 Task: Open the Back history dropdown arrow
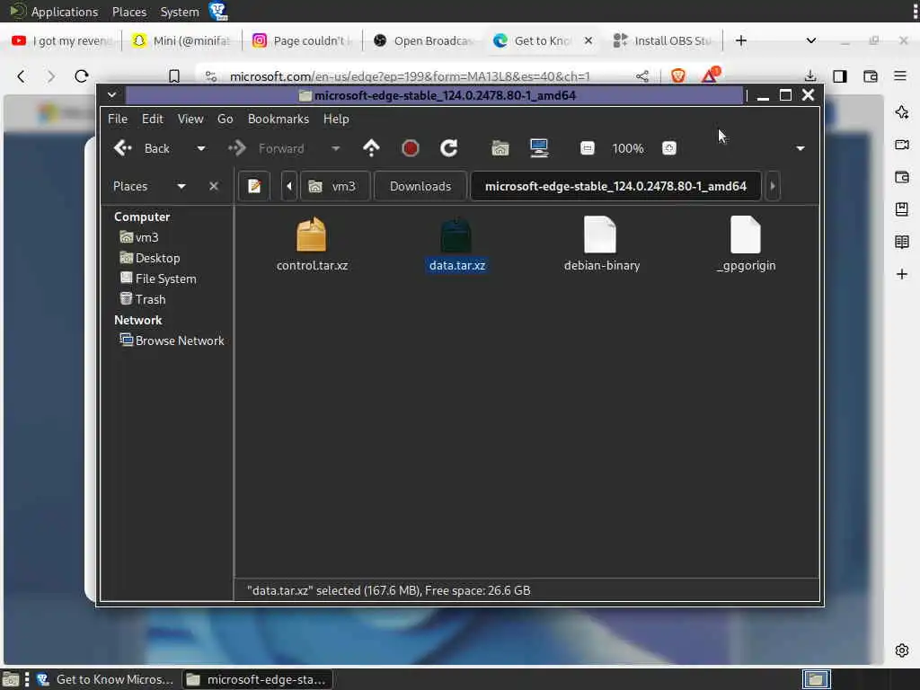point(201,148)
